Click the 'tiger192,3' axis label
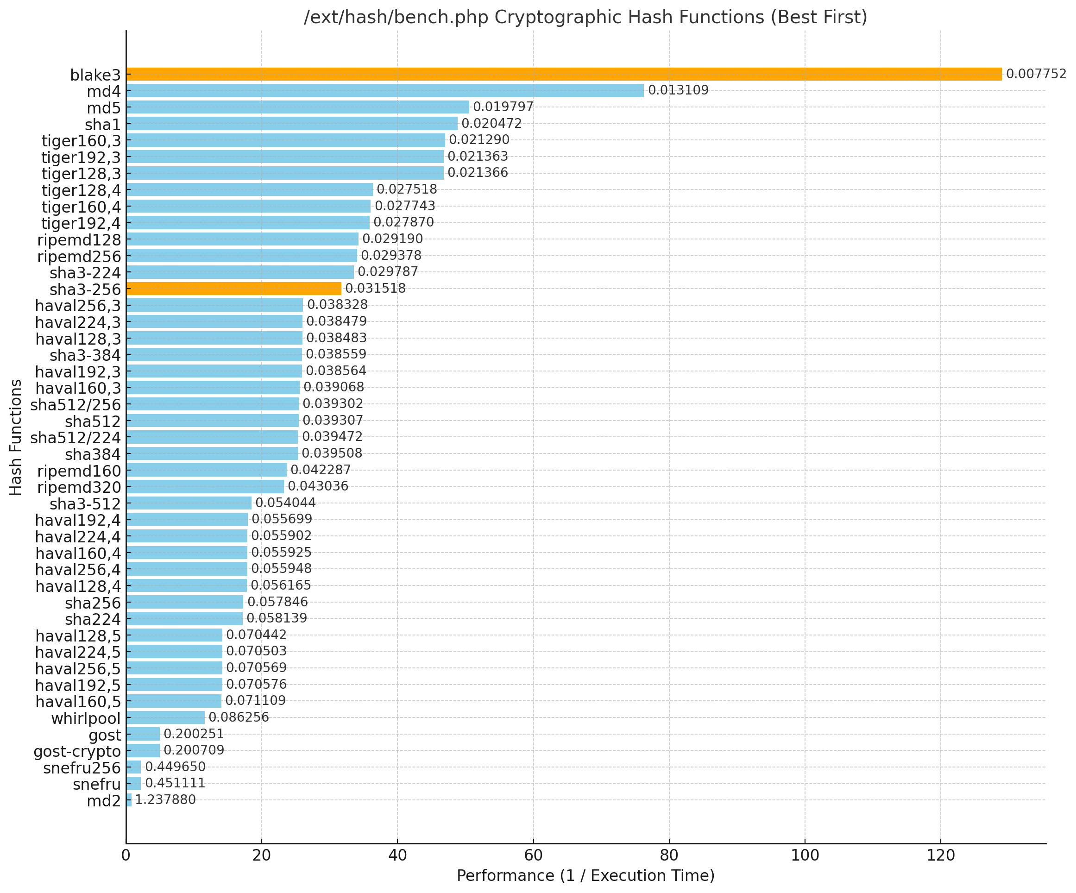Image resolution: width=1076 pixels, height=893 pixels. coord(81,157)
